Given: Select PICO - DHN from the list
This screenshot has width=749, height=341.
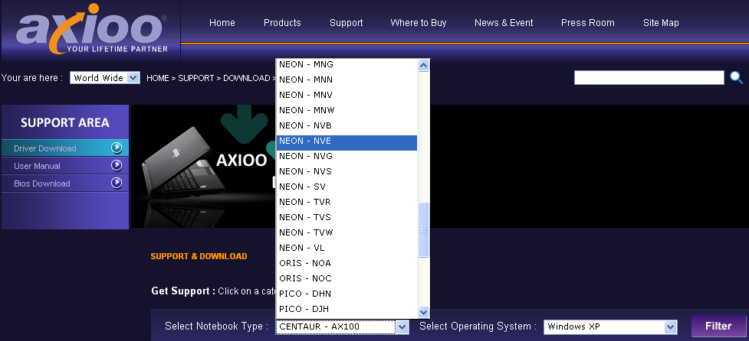Looking at the screenshot, I should [347, 294].
